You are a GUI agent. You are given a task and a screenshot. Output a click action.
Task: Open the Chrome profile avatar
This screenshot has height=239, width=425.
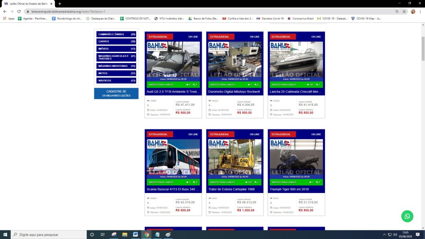click(413, 12)
